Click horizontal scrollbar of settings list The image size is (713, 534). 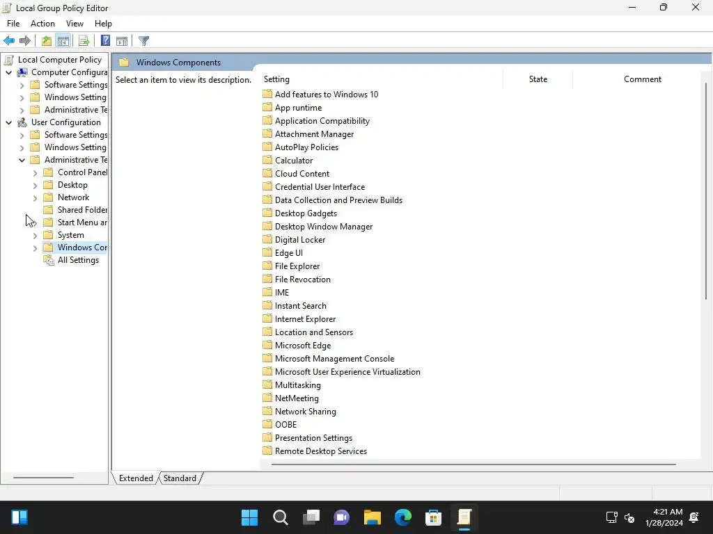(473, 464)
